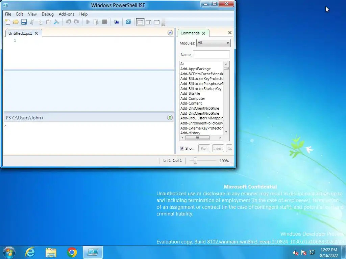Click the Name filter input field
This screenshot has height=259, width=346.
tap(211, 54)
